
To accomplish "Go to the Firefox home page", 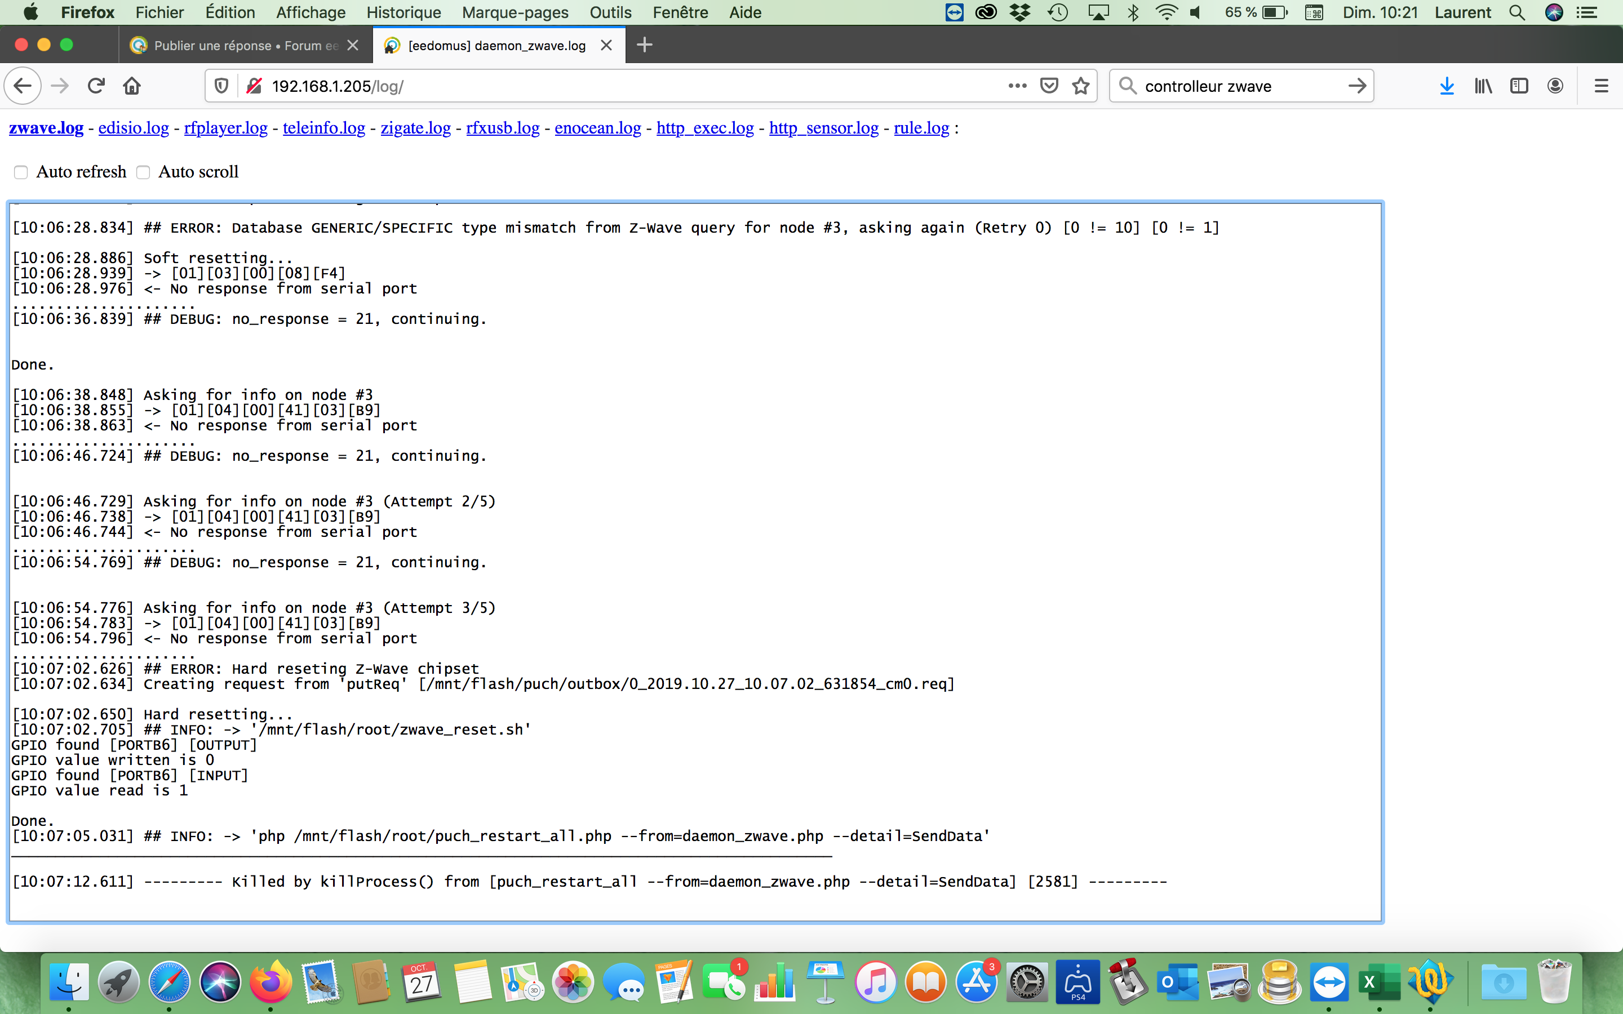I will click(132, 86).
